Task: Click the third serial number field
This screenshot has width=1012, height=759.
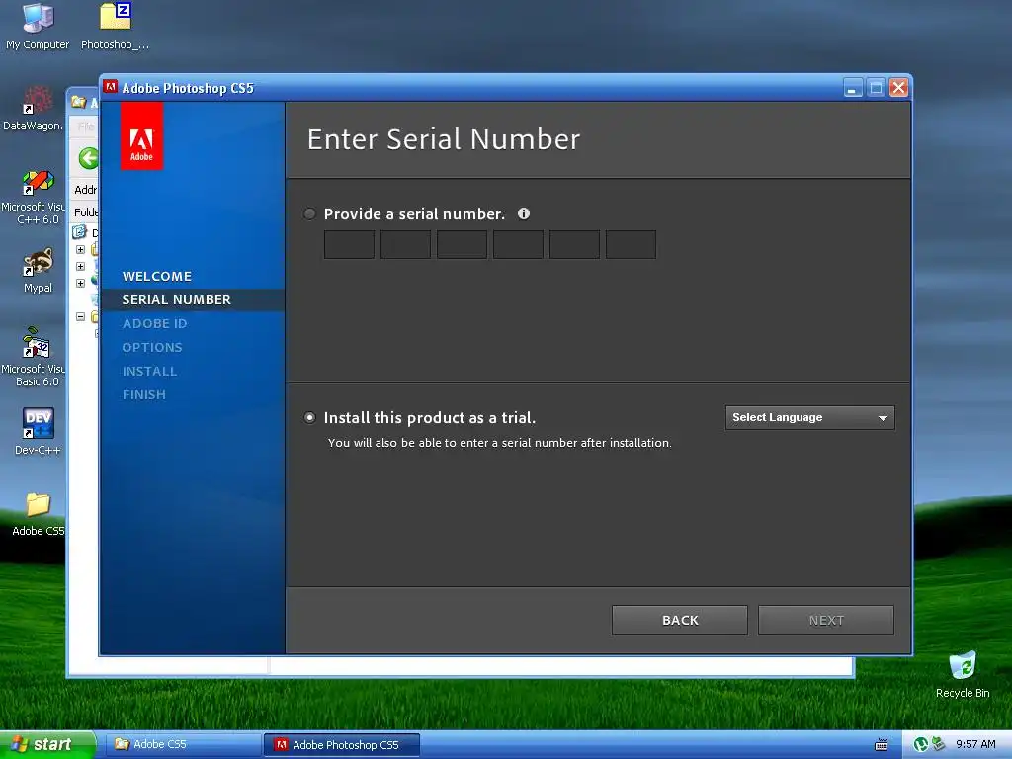Action: tap(463, 245)
